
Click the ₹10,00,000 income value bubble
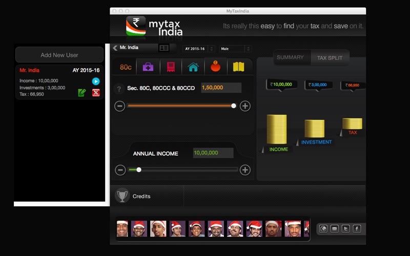pos(281,84)
